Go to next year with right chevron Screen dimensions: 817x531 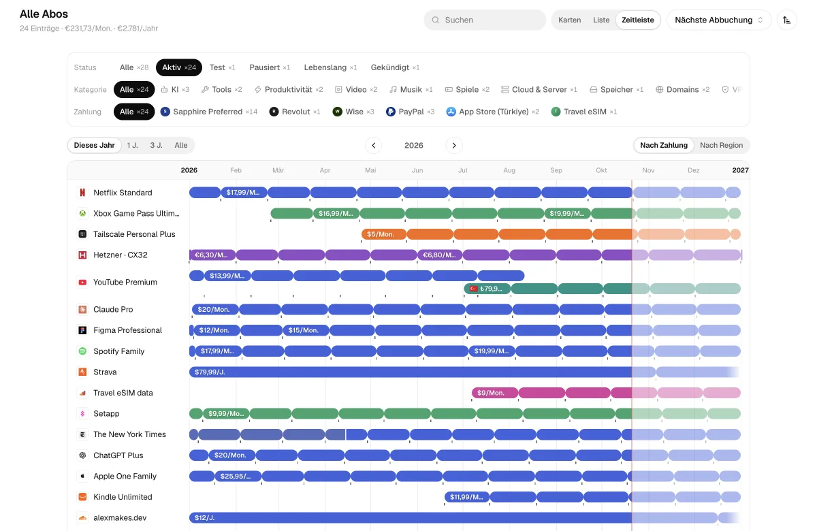point(454,145)
